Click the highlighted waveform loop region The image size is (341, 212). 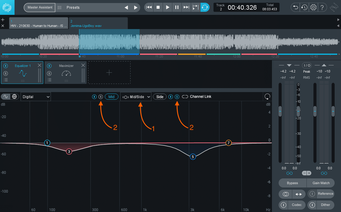coord(109,41)
